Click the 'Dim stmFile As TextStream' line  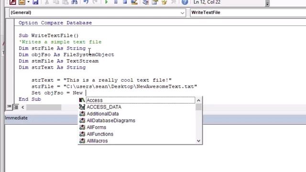pyautogui.click(x=58, y=61)
